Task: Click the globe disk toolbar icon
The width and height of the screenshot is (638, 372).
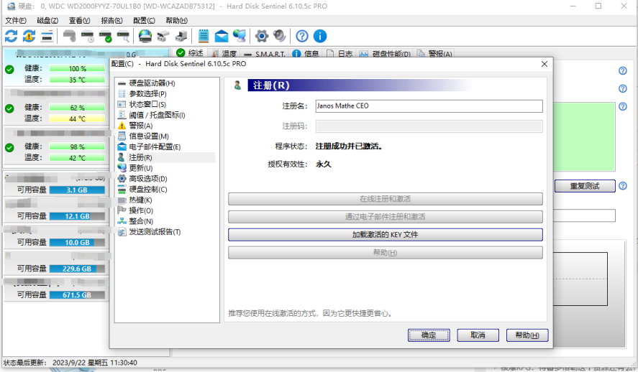Action: click(145, 36)
